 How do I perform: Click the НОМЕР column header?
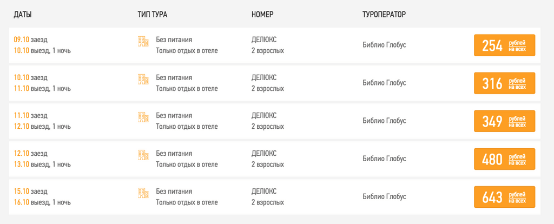[262, 15]
